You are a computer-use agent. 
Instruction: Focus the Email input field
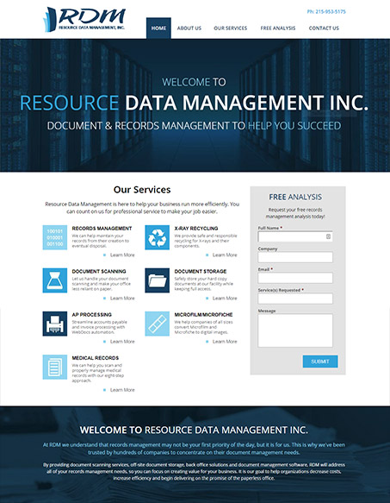[x=295, y=278]
